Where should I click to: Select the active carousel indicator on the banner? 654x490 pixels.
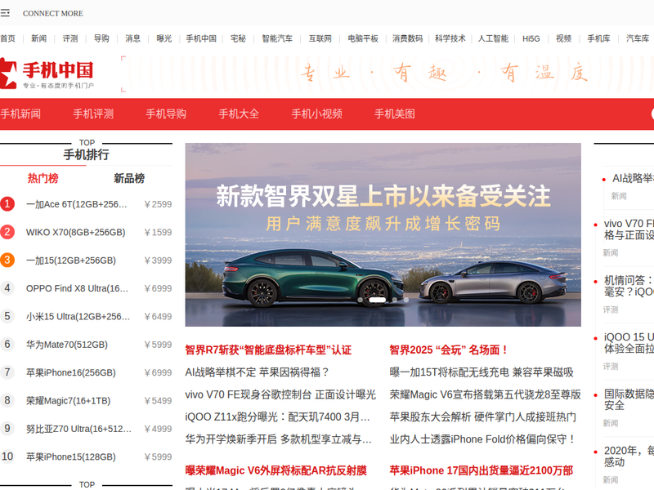pyautogui.click(x=376, y=299)
